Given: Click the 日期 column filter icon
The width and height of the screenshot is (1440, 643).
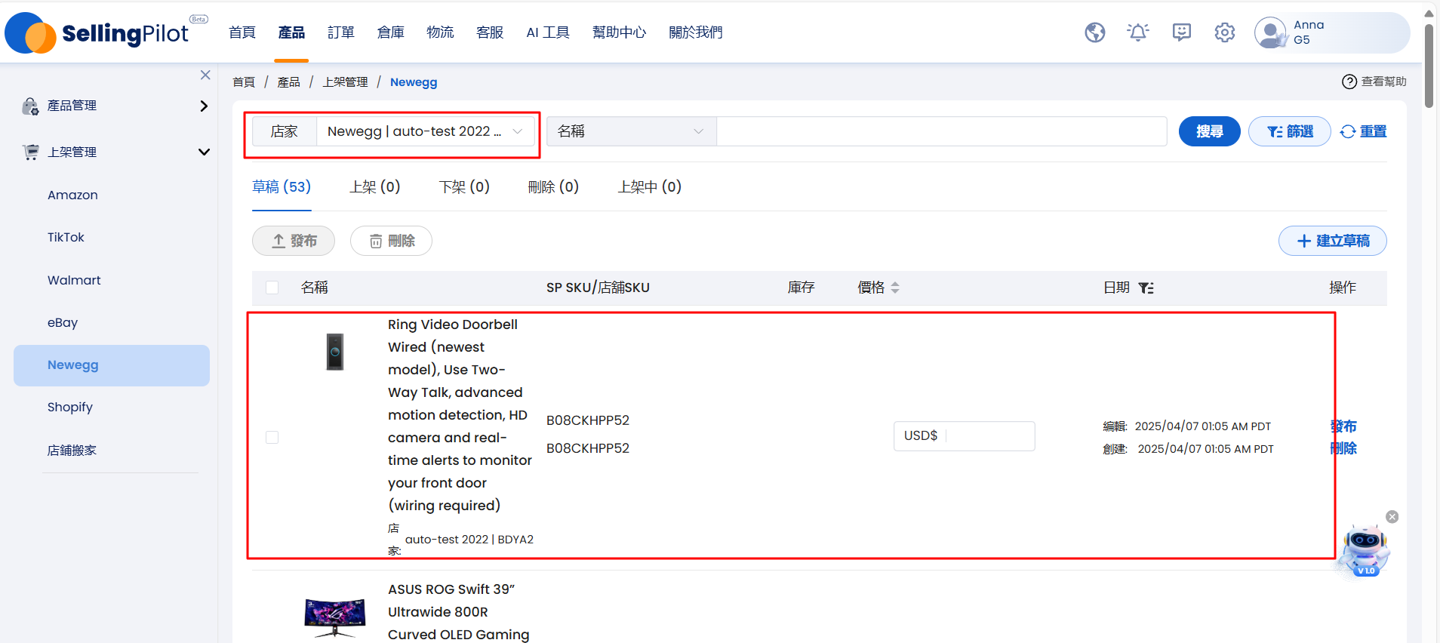Looking at the screenshot, I should (1146, 288).
